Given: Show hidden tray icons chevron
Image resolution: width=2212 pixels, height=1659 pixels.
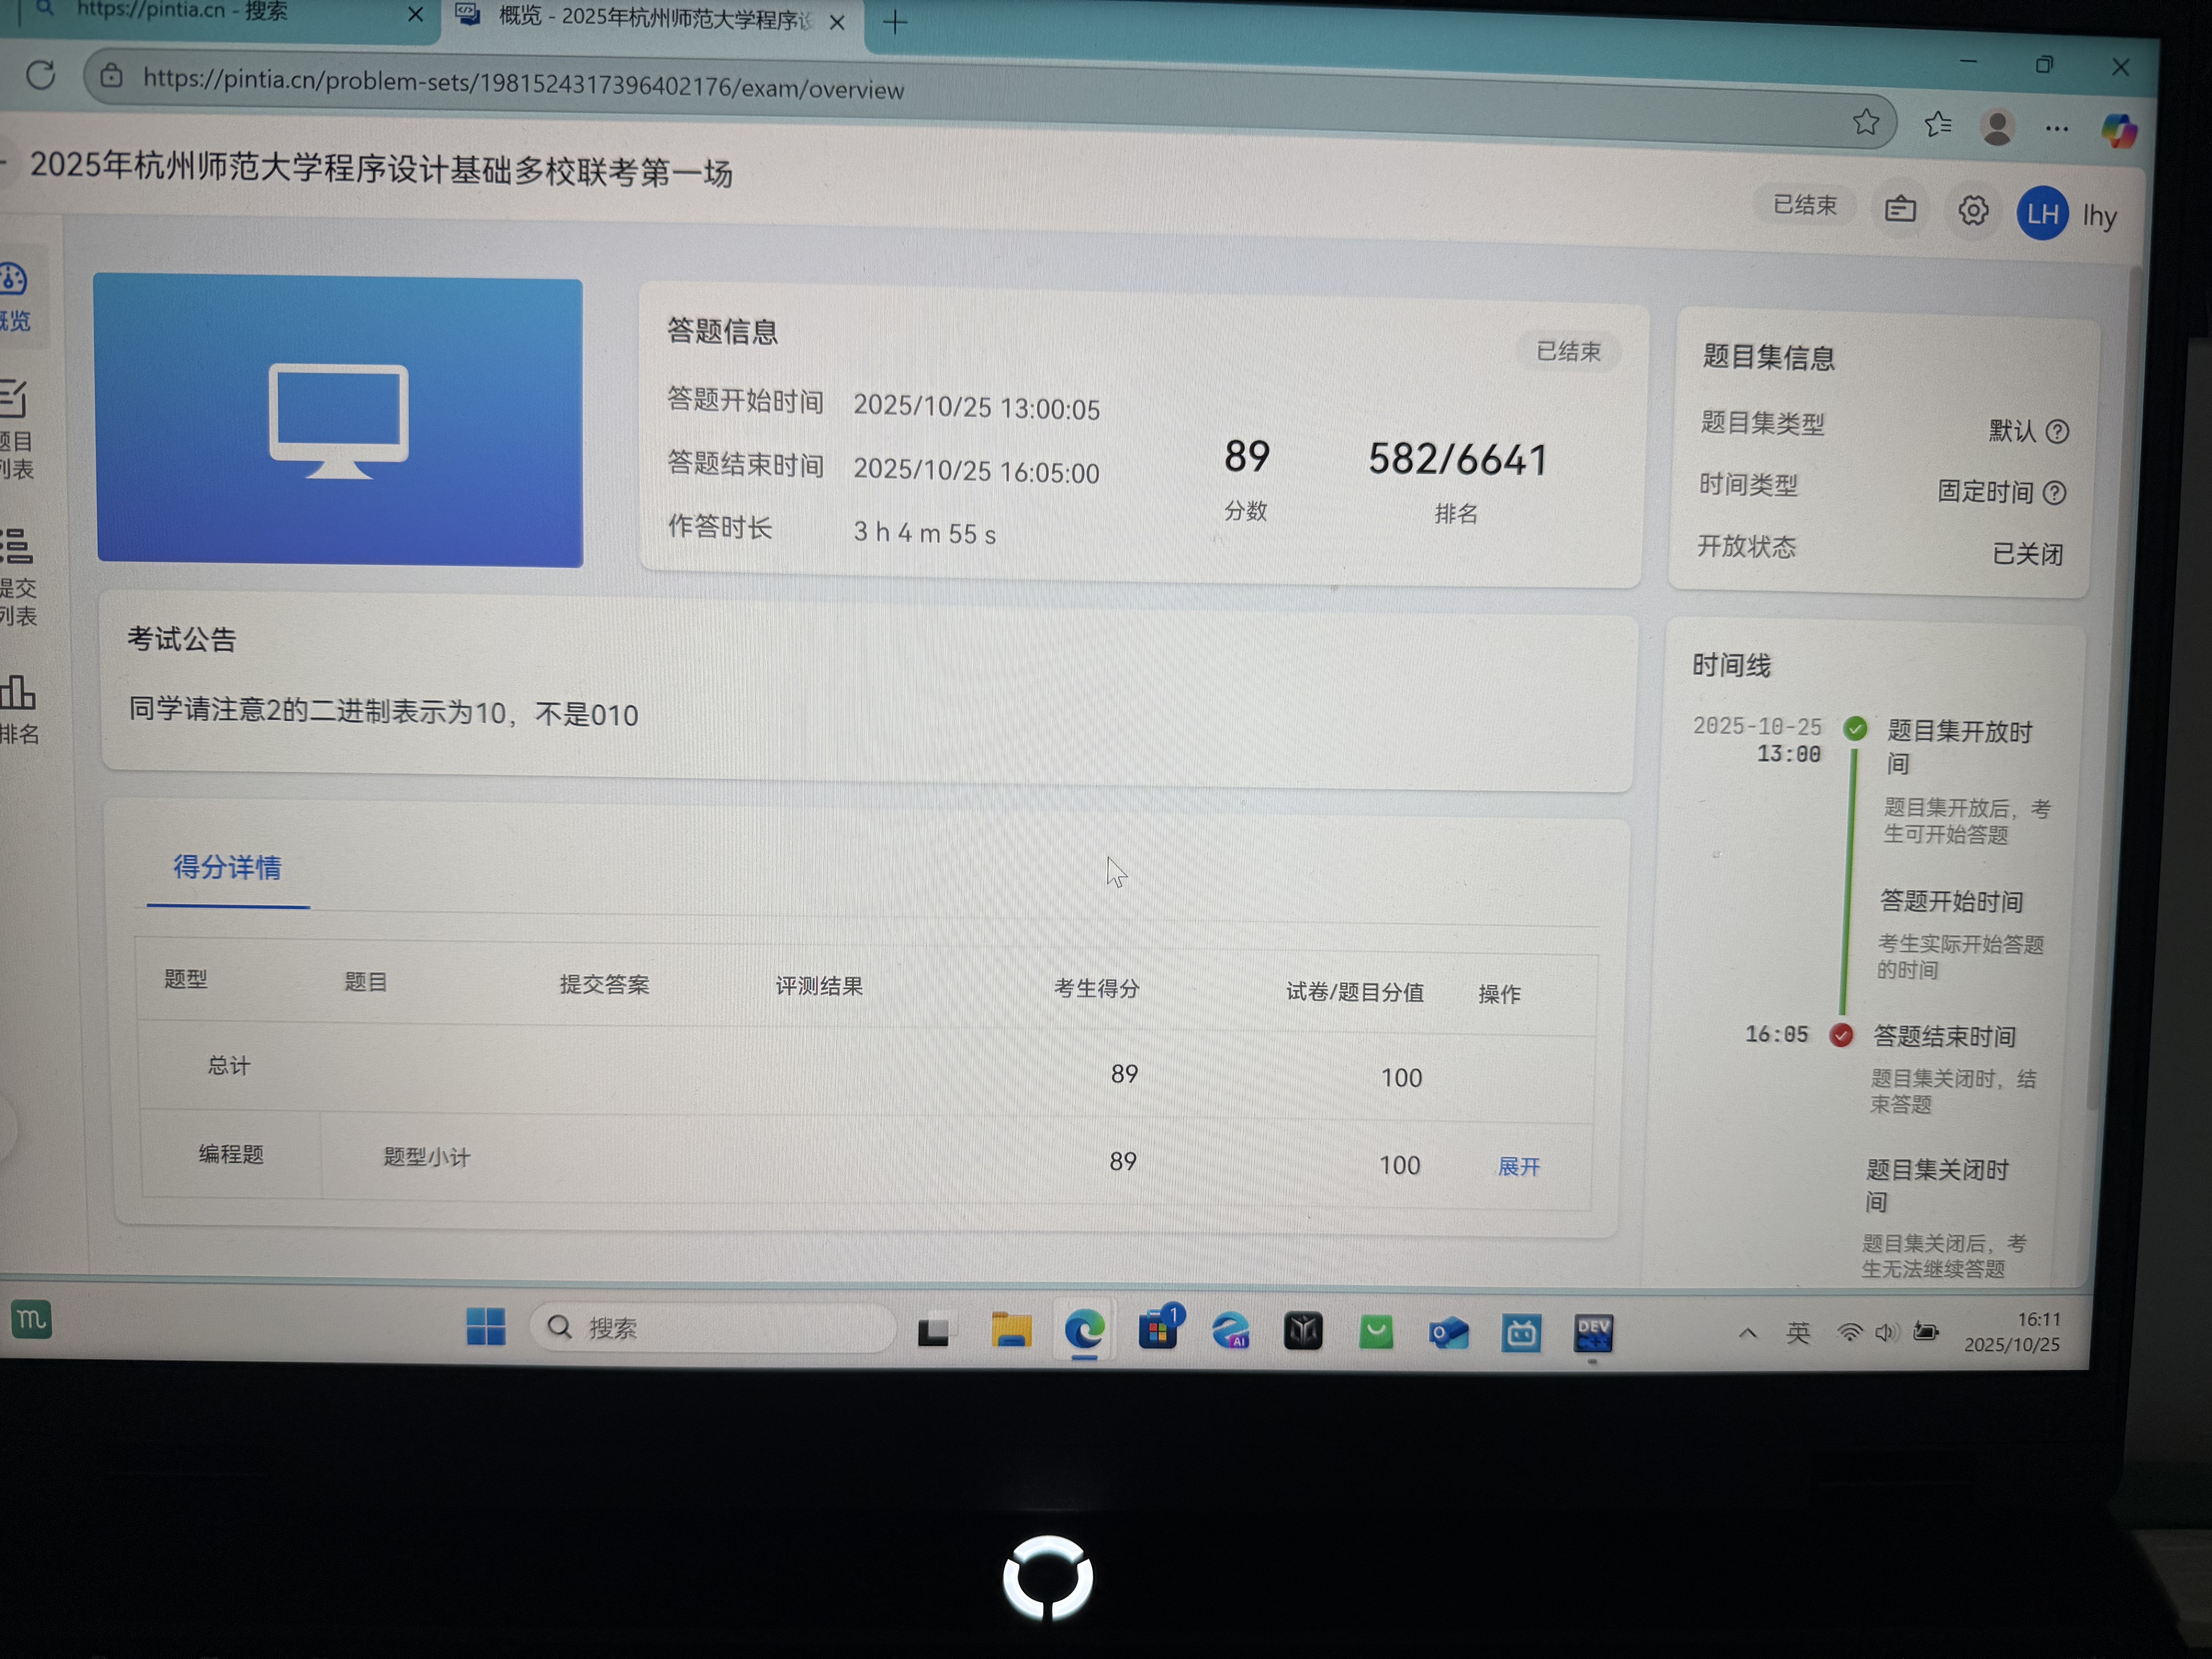Looking at the screenshot, I should 1747,1333.
